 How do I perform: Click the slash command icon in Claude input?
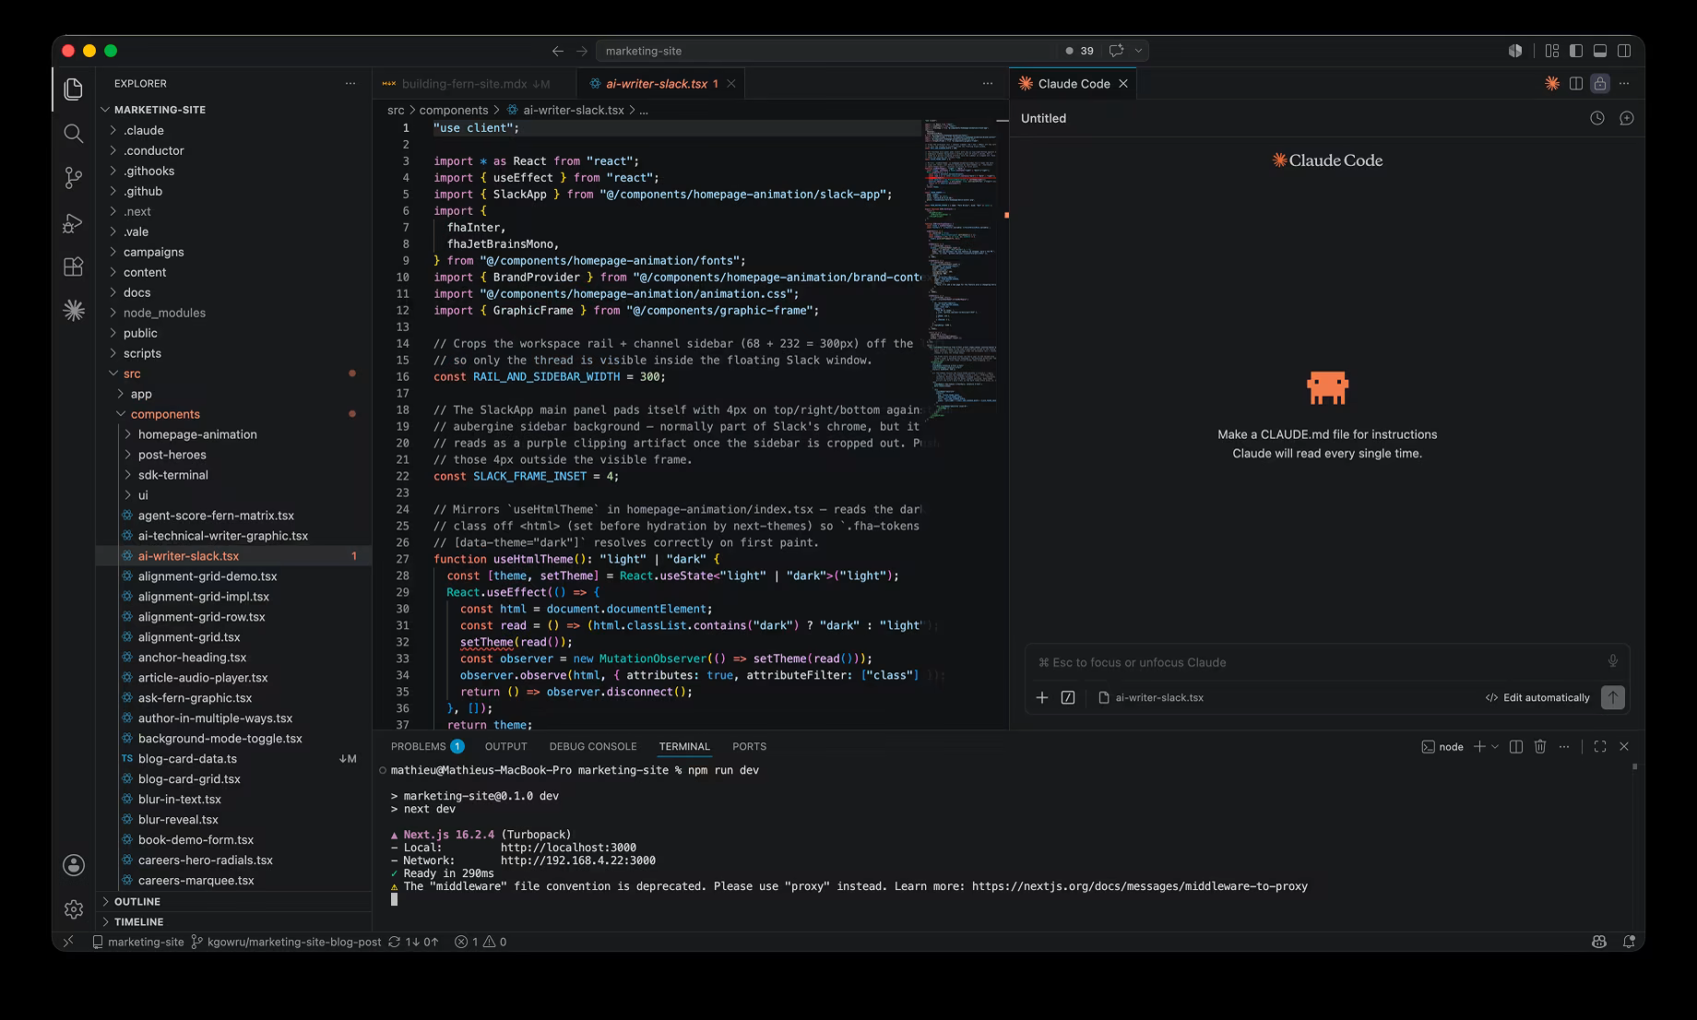coord(1068,697)
